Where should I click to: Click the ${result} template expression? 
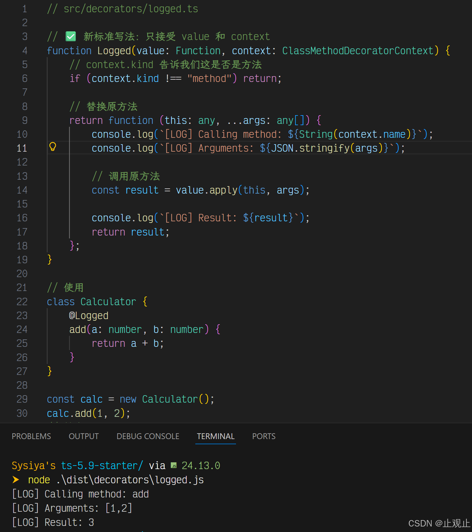tap(268, 218)
